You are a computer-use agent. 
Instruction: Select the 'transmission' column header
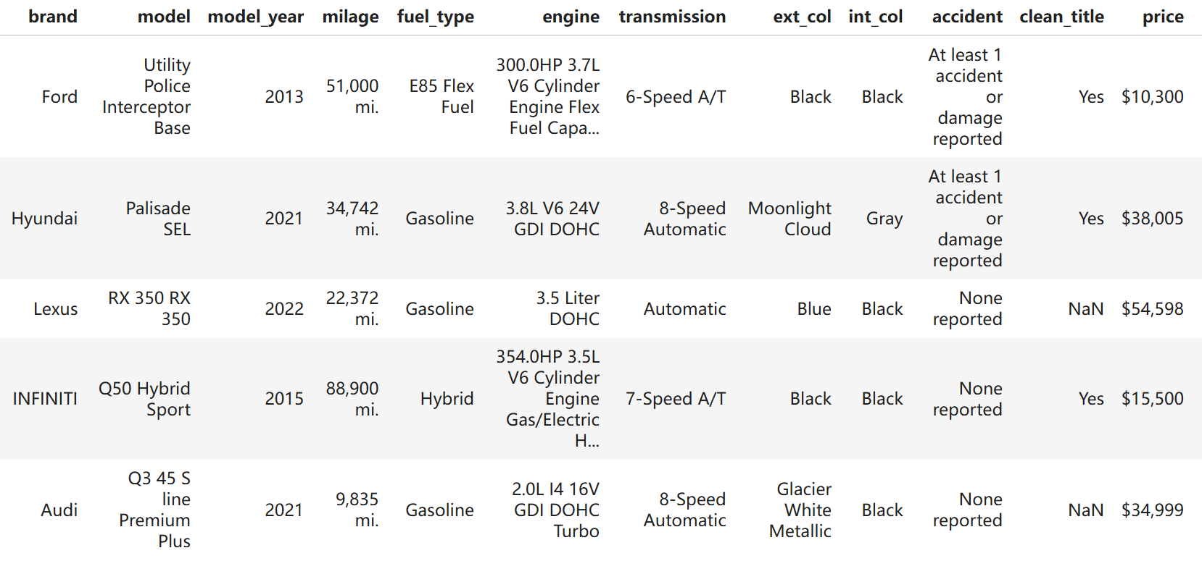point(672,17)
